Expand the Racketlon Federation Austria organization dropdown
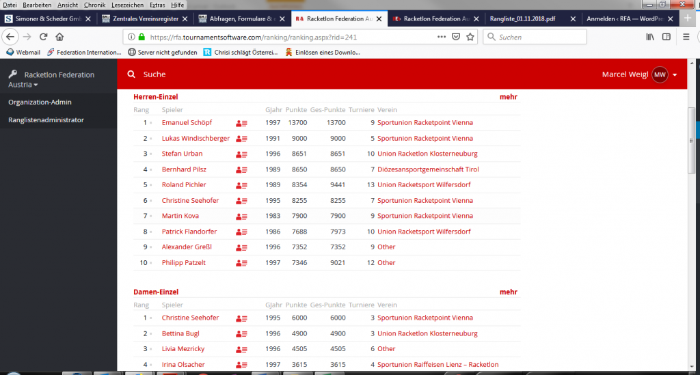 pyautogui.click(x=36, y=85)
